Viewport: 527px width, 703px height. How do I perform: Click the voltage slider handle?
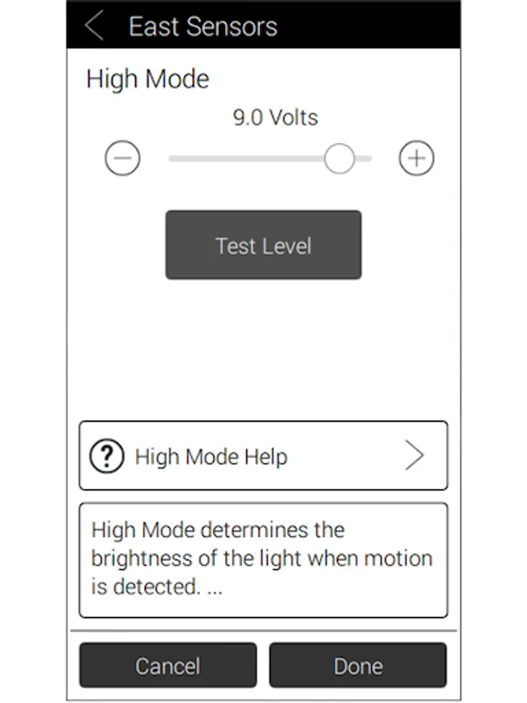coord(340,159)
